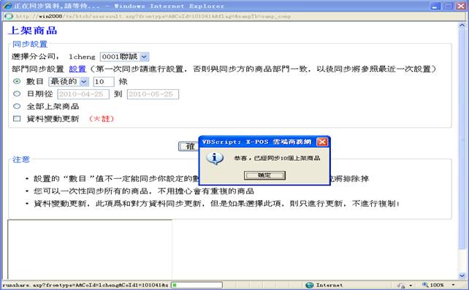The image size is (469, 290).
Task: Click the 確定 button in the dialog
Action: coord(264,175)
